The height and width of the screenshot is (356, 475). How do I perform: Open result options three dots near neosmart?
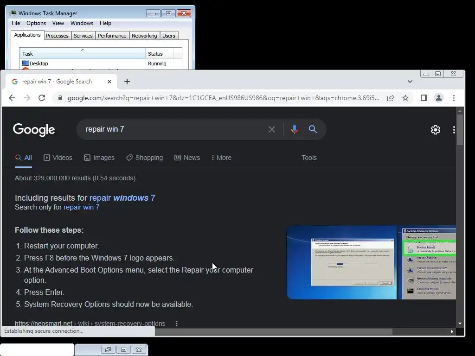click(x=177, y=323)
